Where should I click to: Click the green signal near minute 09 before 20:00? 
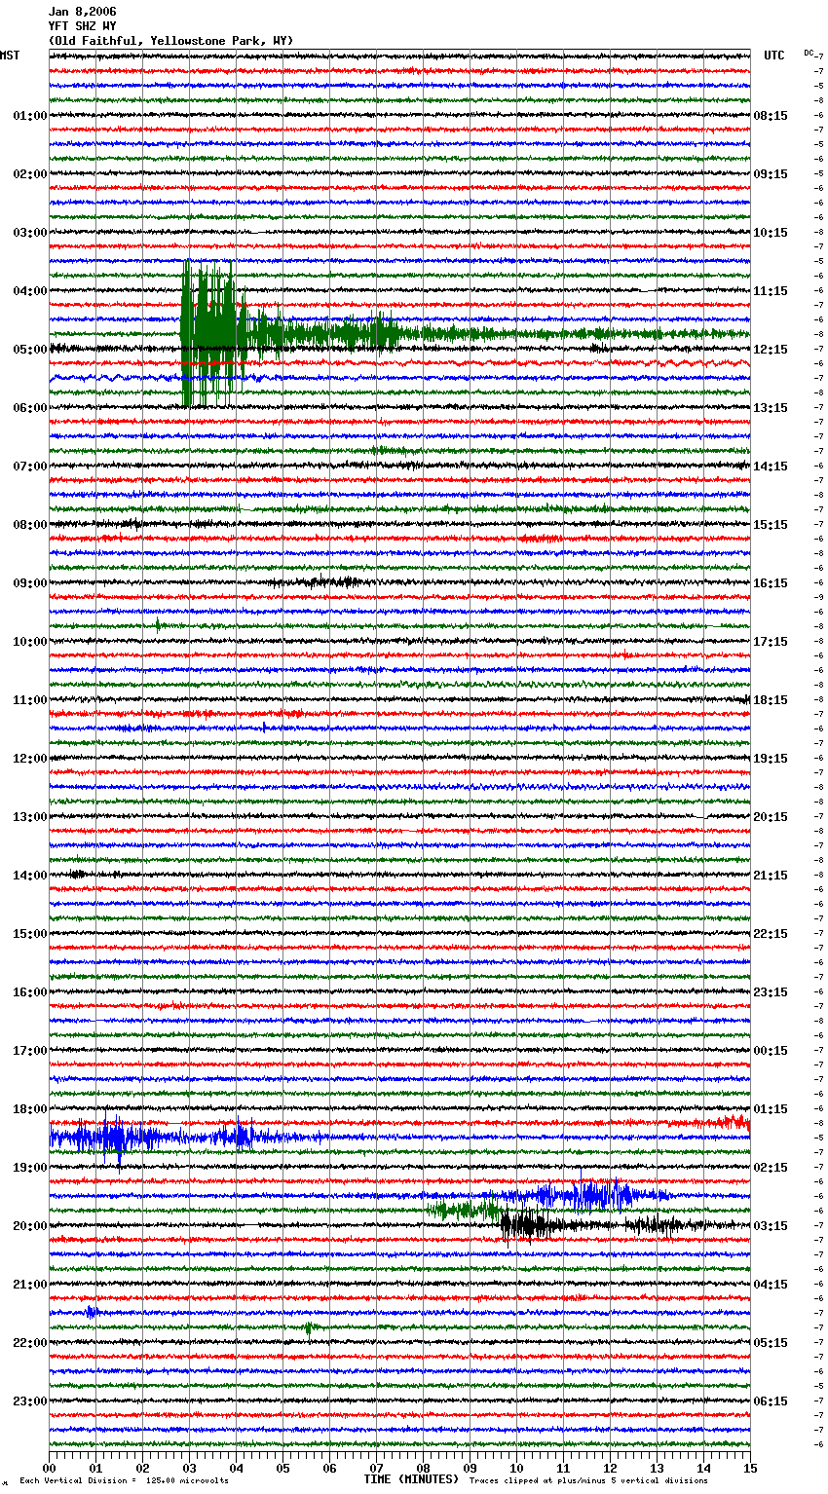(x=463, y=1210)
